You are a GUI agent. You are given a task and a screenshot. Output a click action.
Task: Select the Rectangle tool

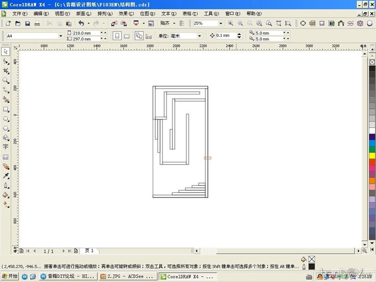[6, 109]
